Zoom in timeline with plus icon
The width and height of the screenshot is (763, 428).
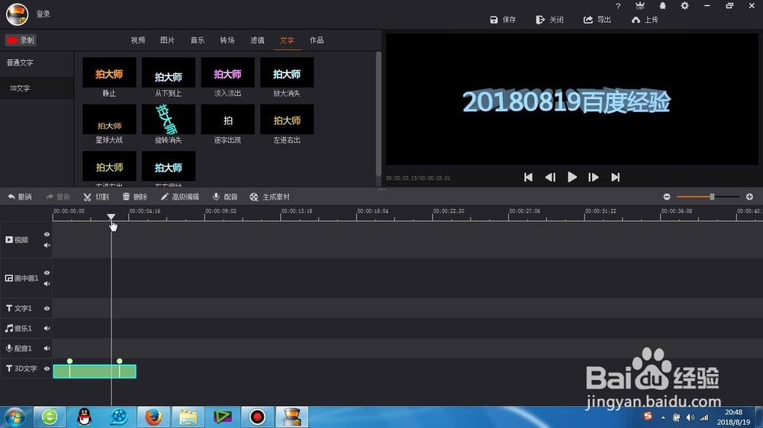(x=749, y=196)
